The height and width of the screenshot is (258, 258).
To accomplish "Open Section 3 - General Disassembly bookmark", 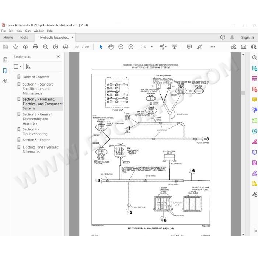I will pos(37,119).
